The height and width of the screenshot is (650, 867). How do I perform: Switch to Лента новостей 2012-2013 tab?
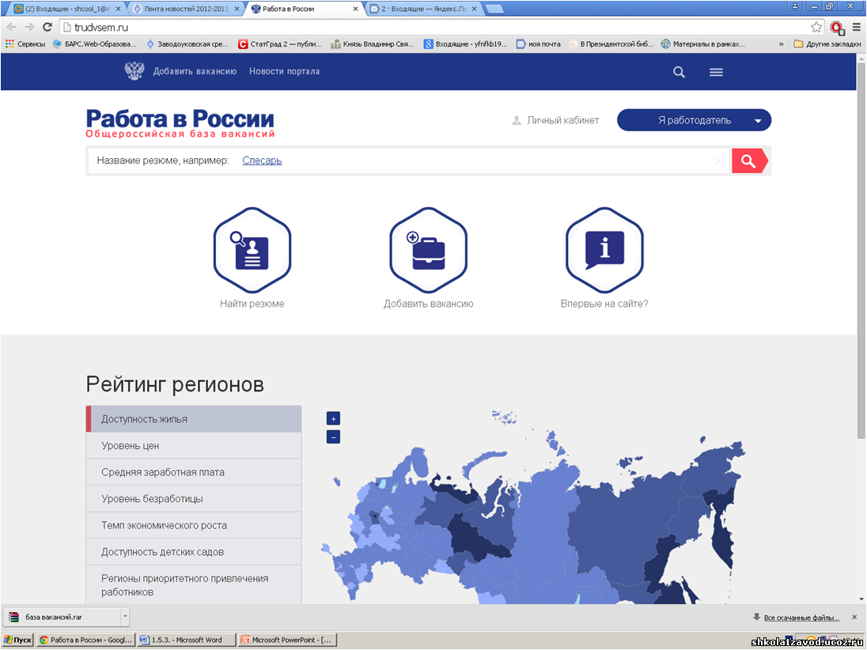185,9
